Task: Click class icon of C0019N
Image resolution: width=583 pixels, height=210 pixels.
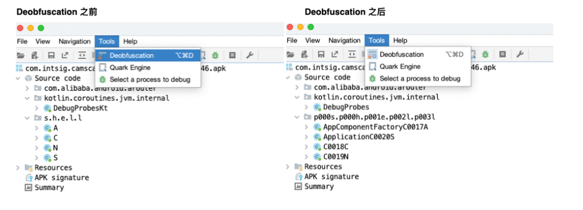Action: 317,157
